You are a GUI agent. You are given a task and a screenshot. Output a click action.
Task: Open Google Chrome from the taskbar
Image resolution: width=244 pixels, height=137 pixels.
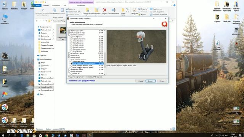pyautogui.click(x=47, y=135)
